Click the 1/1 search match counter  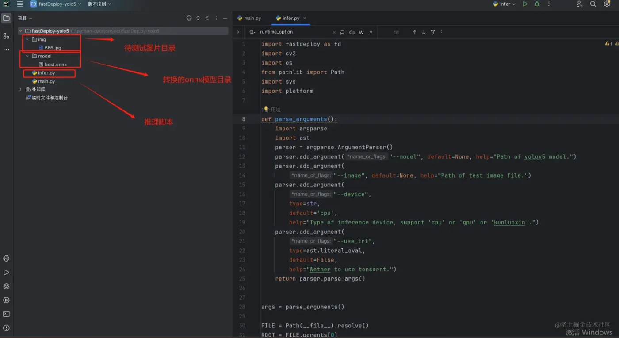point(396,32)
